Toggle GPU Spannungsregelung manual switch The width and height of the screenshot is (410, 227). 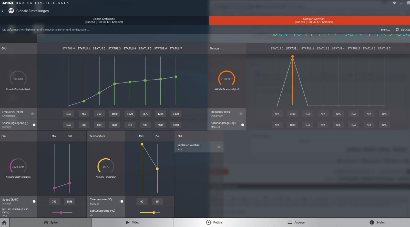click(34, 125)
